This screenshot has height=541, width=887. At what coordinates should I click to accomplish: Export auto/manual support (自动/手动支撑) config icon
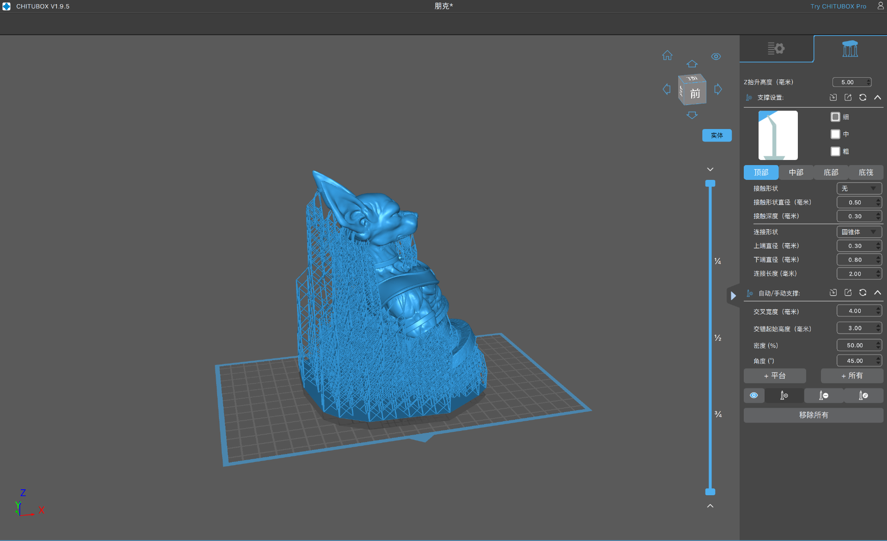point(848,293)
